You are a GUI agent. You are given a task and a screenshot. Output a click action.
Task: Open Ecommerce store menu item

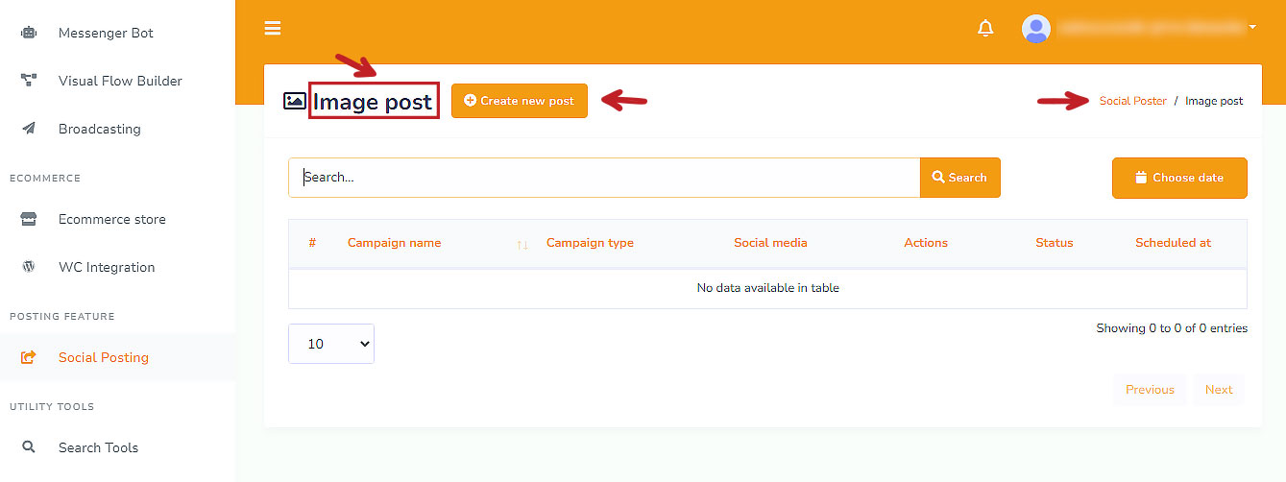111,219
